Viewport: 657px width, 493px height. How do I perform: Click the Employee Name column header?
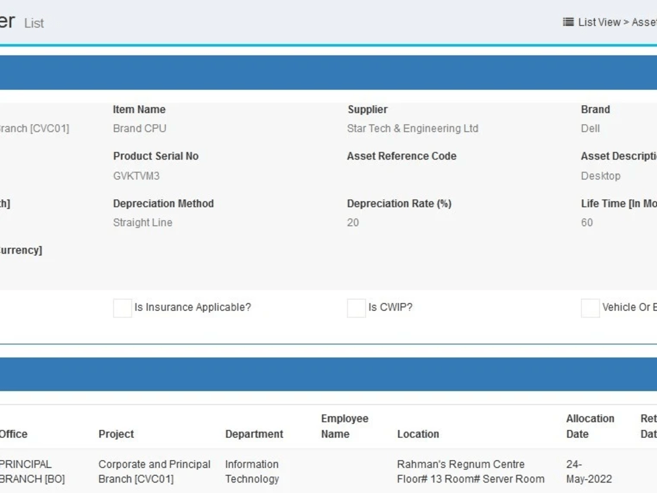click(x=344, y=426)
